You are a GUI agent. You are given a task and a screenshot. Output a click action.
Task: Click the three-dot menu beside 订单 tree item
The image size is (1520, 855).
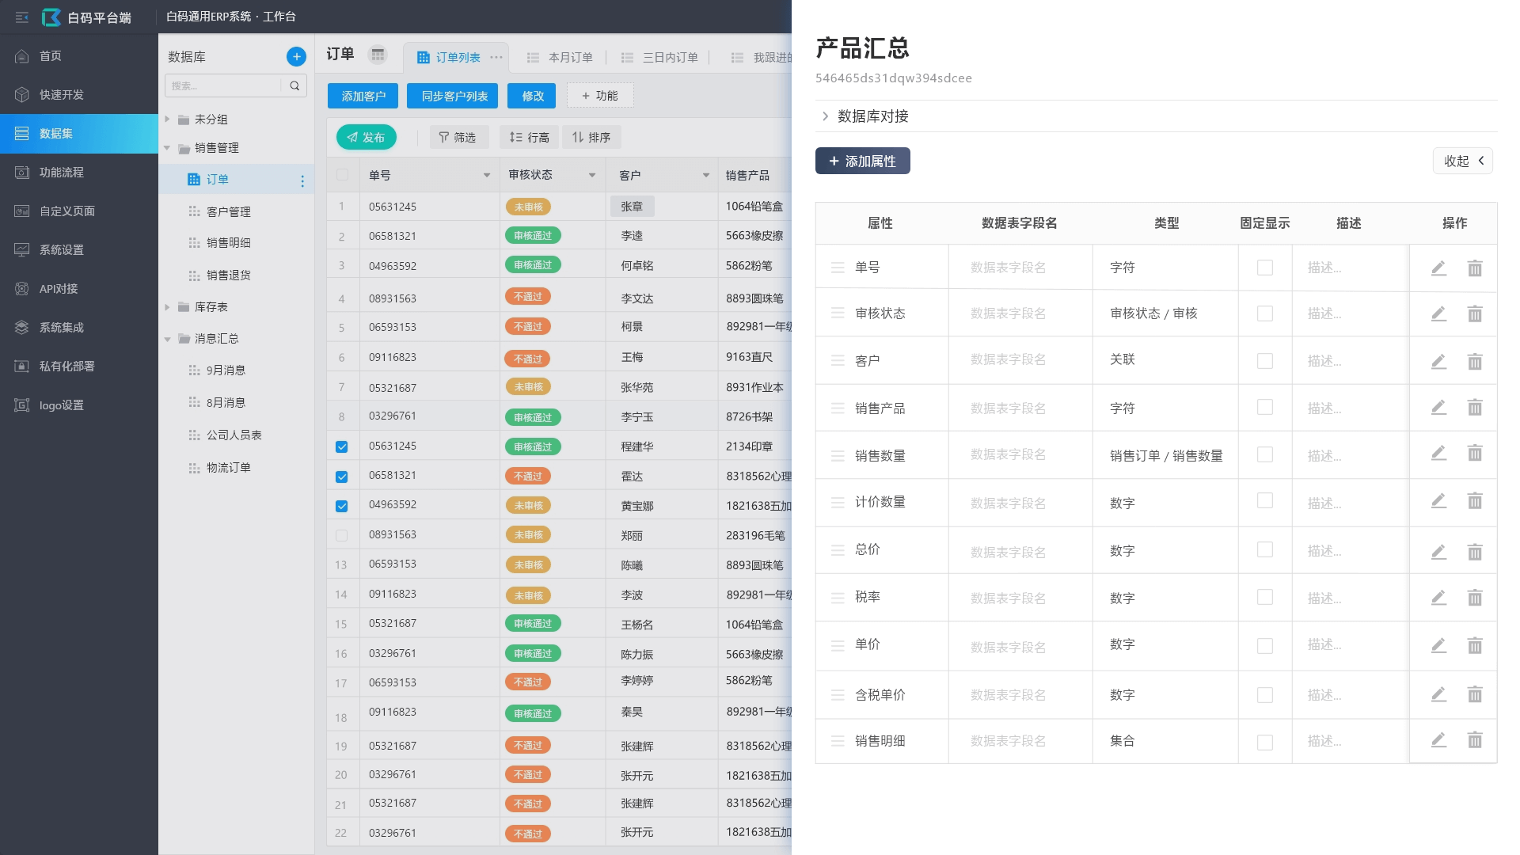pyautogui.click(x=302, y=181)
